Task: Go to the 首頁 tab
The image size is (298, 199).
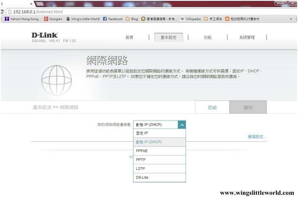Action: tap(129, 37)
